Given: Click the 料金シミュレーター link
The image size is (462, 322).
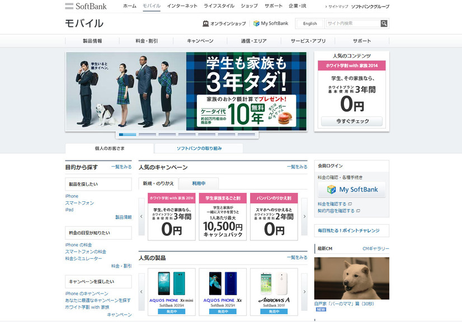Looking at the screenshot, I should pos(83,259).
